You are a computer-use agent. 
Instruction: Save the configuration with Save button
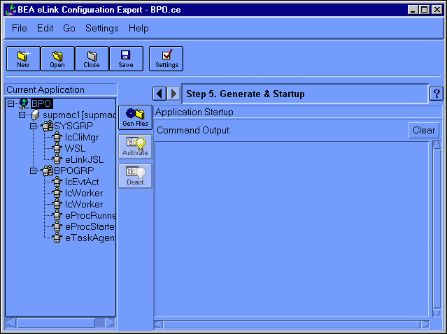[126, 59]
